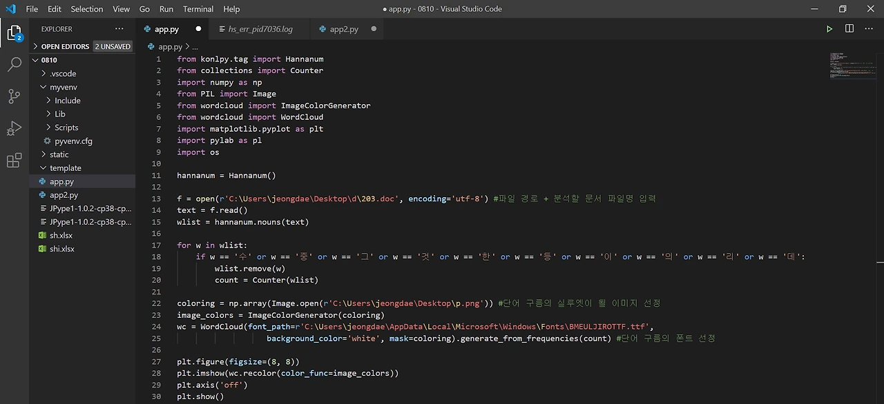Click Python icon on app.py tab
This screenshot has width=884, height=404.
click(x=148, y=29)
